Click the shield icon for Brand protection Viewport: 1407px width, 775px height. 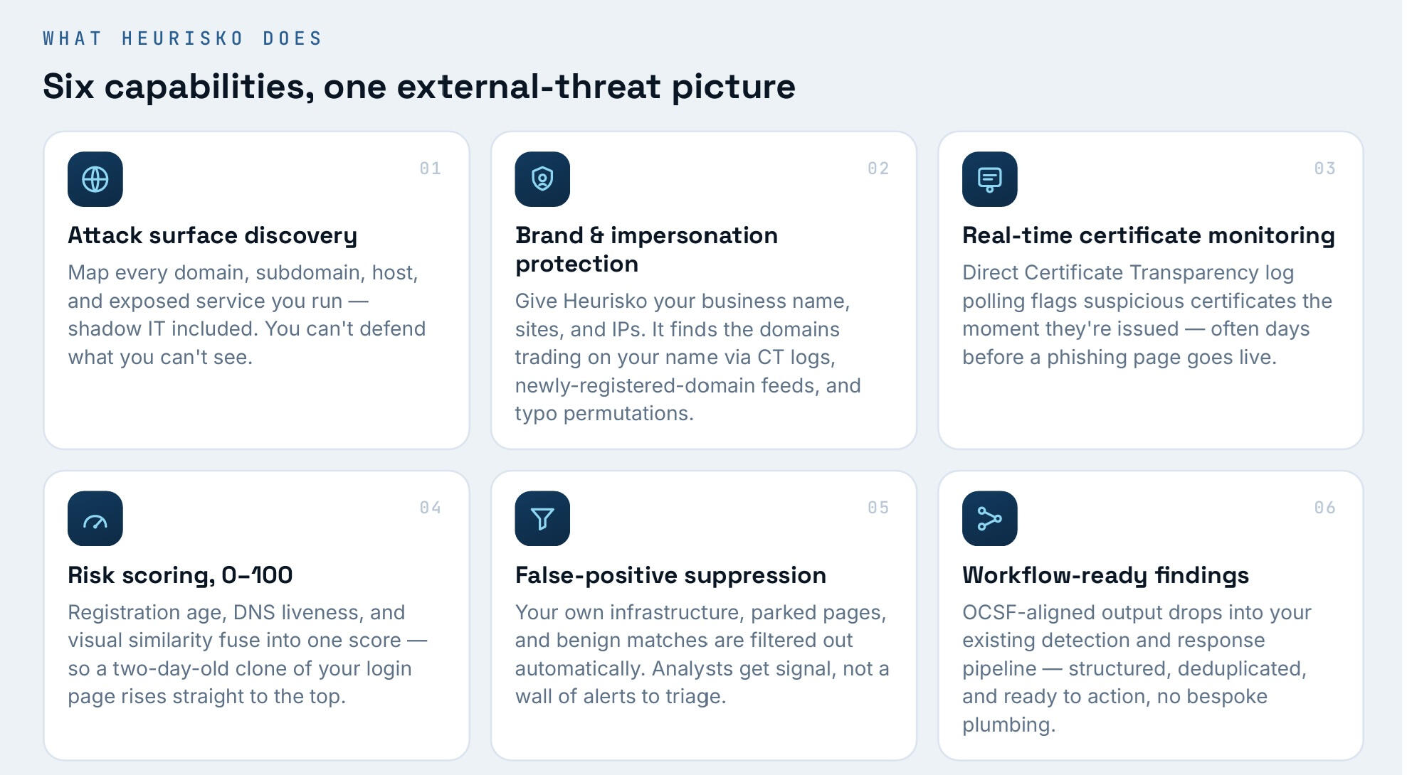[x=542, y=179]
